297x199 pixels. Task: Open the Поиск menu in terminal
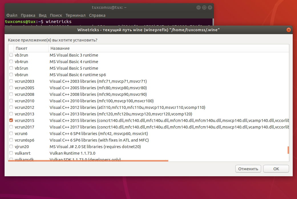click(56, 15)
